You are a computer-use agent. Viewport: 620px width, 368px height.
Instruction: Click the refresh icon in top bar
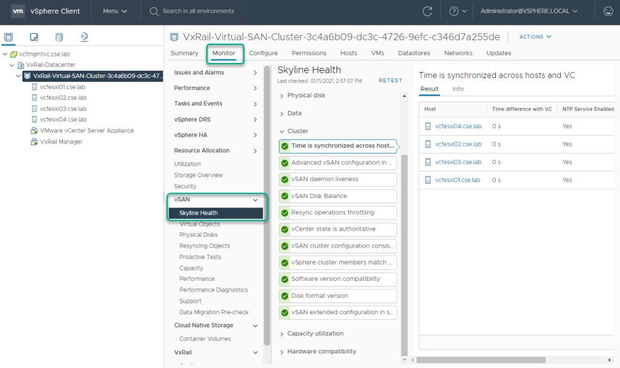[427, 11]
